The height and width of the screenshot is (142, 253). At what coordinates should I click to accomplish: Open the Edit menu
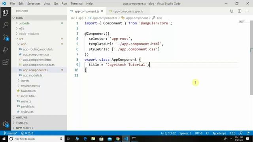tap(21, 4)
